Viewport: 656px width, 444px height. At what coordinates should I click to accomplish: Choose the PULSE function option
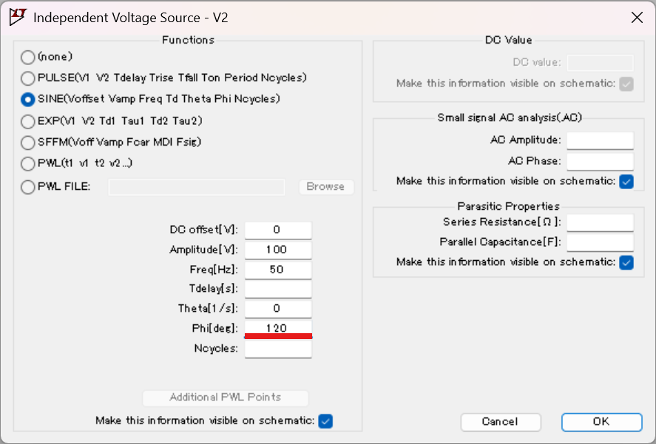pyautogui.click(x=27, y=78)
